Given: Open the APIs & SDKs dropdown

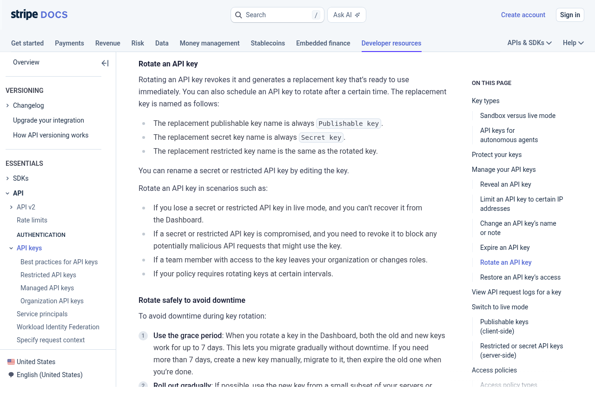Looking at the screenshot, I should (529, 43).
